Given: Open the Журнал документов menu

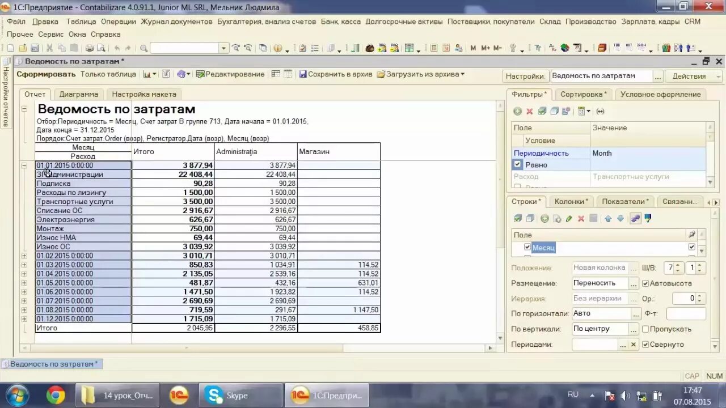Looking at the screenshot, I should (176, 22).
